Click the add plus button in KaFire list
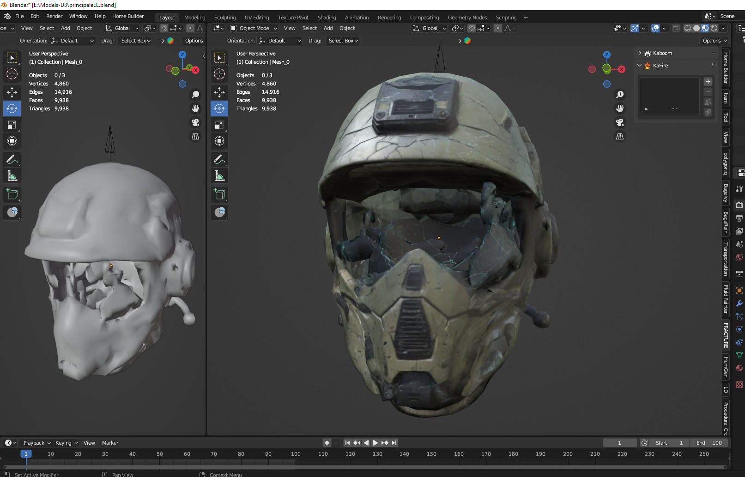This screenshot has height=477, width=745. pyautogui.click(x=708, y=82)
